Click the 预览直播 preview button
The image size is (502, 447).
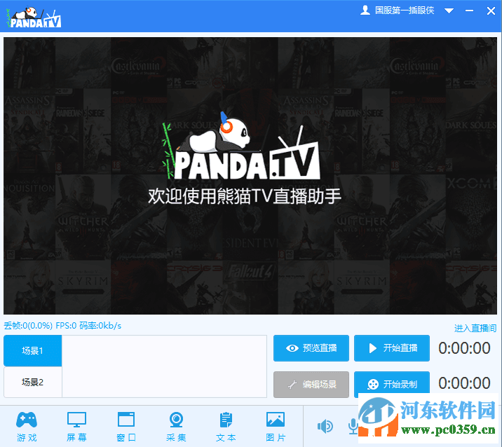point(311,348)
